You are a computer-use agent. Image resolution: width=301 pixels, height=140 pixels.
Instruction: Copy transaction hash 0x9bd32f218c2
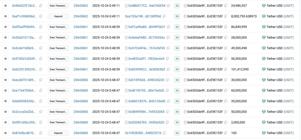click(x=41, y=5)
